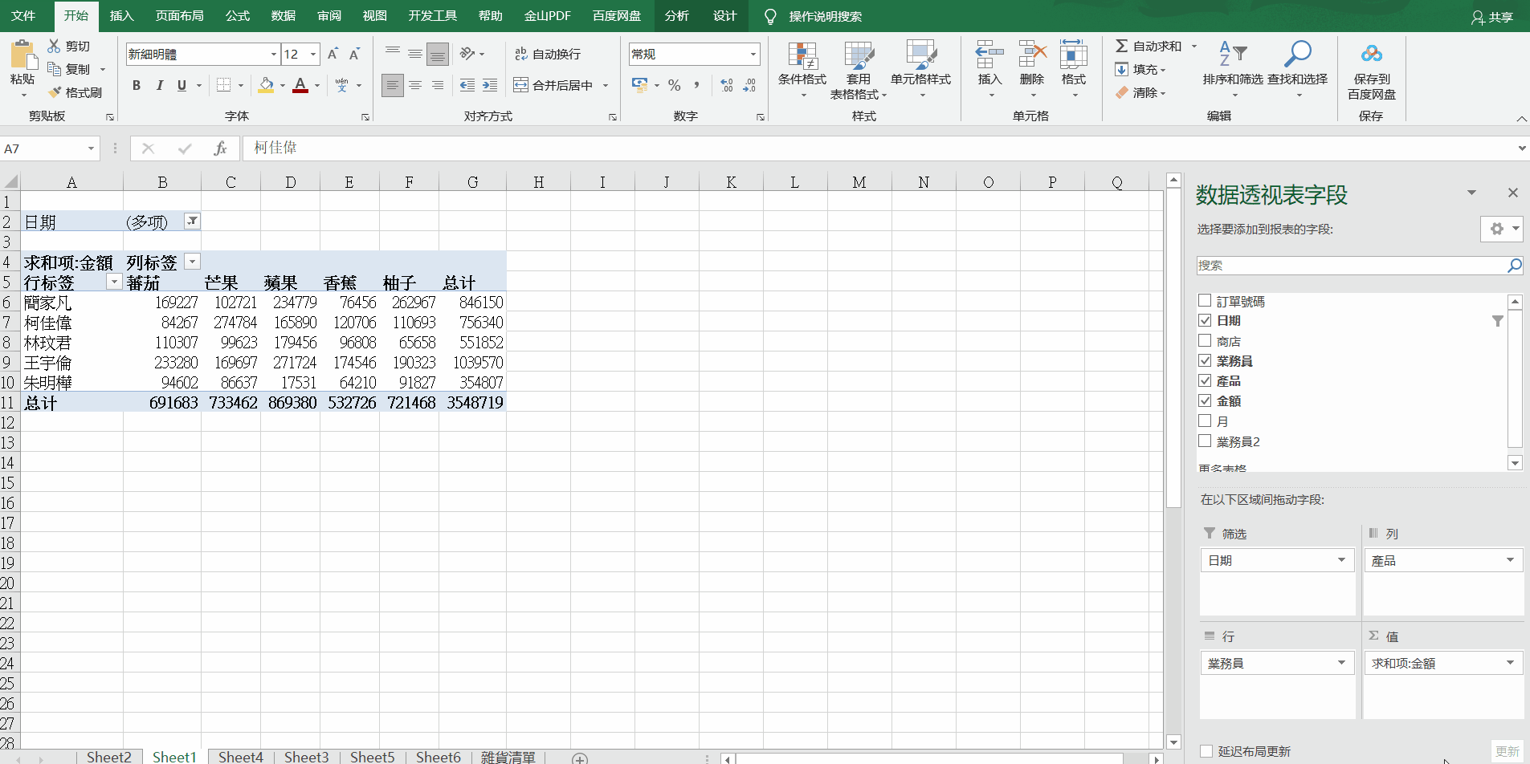
Task: Increase indent icon
Action: pyautogui.click(x=489, y=85)
